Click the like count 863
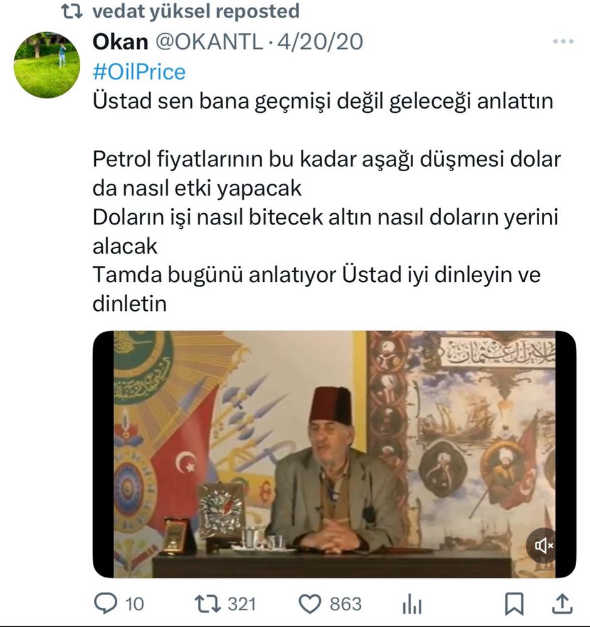Screen dimensions: 590x627 (345, 604)
